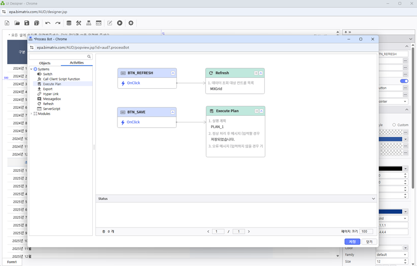
Task: Expand the Modules tree node
Action: coord(31,114)
